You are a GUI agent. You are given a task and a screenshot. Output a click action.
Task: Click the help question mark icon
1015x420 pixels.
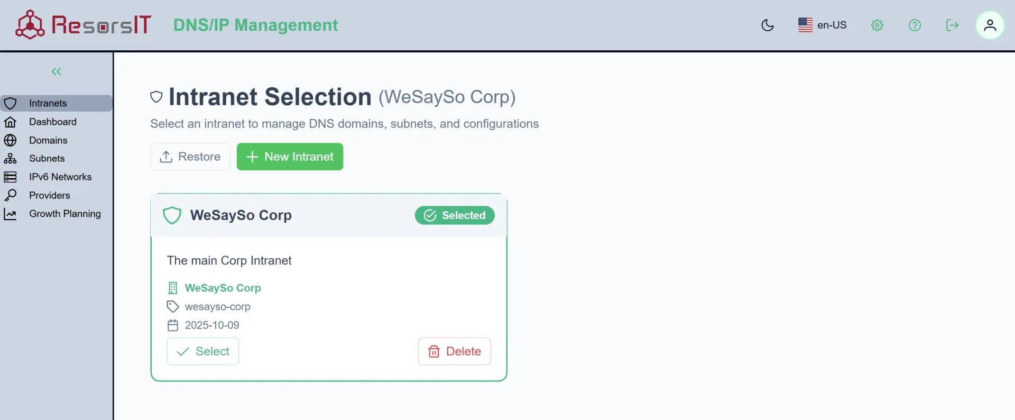(x=915, y=25)
